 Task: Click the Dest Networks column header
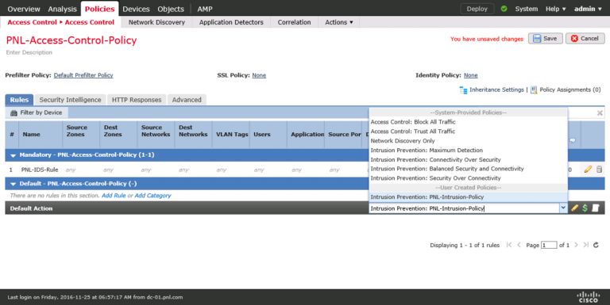click(x=193, y=134)
